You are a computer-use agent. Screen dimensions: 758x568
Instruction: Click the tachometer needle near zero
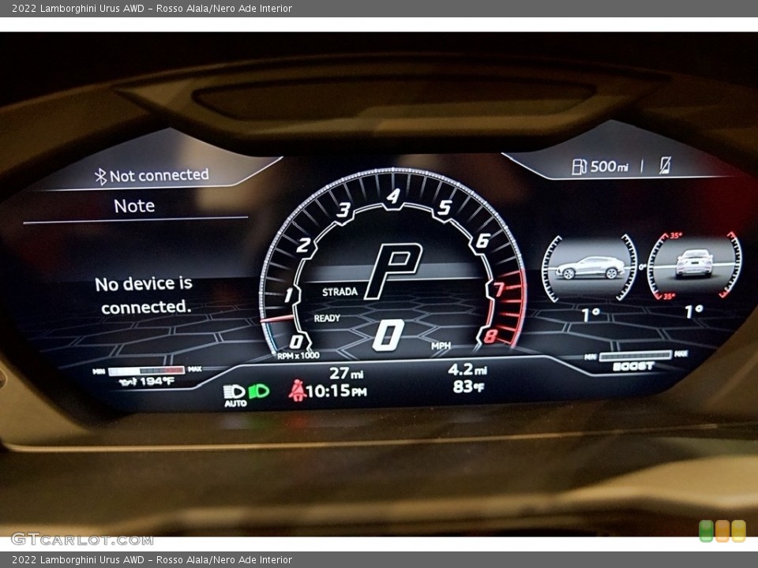277,319
